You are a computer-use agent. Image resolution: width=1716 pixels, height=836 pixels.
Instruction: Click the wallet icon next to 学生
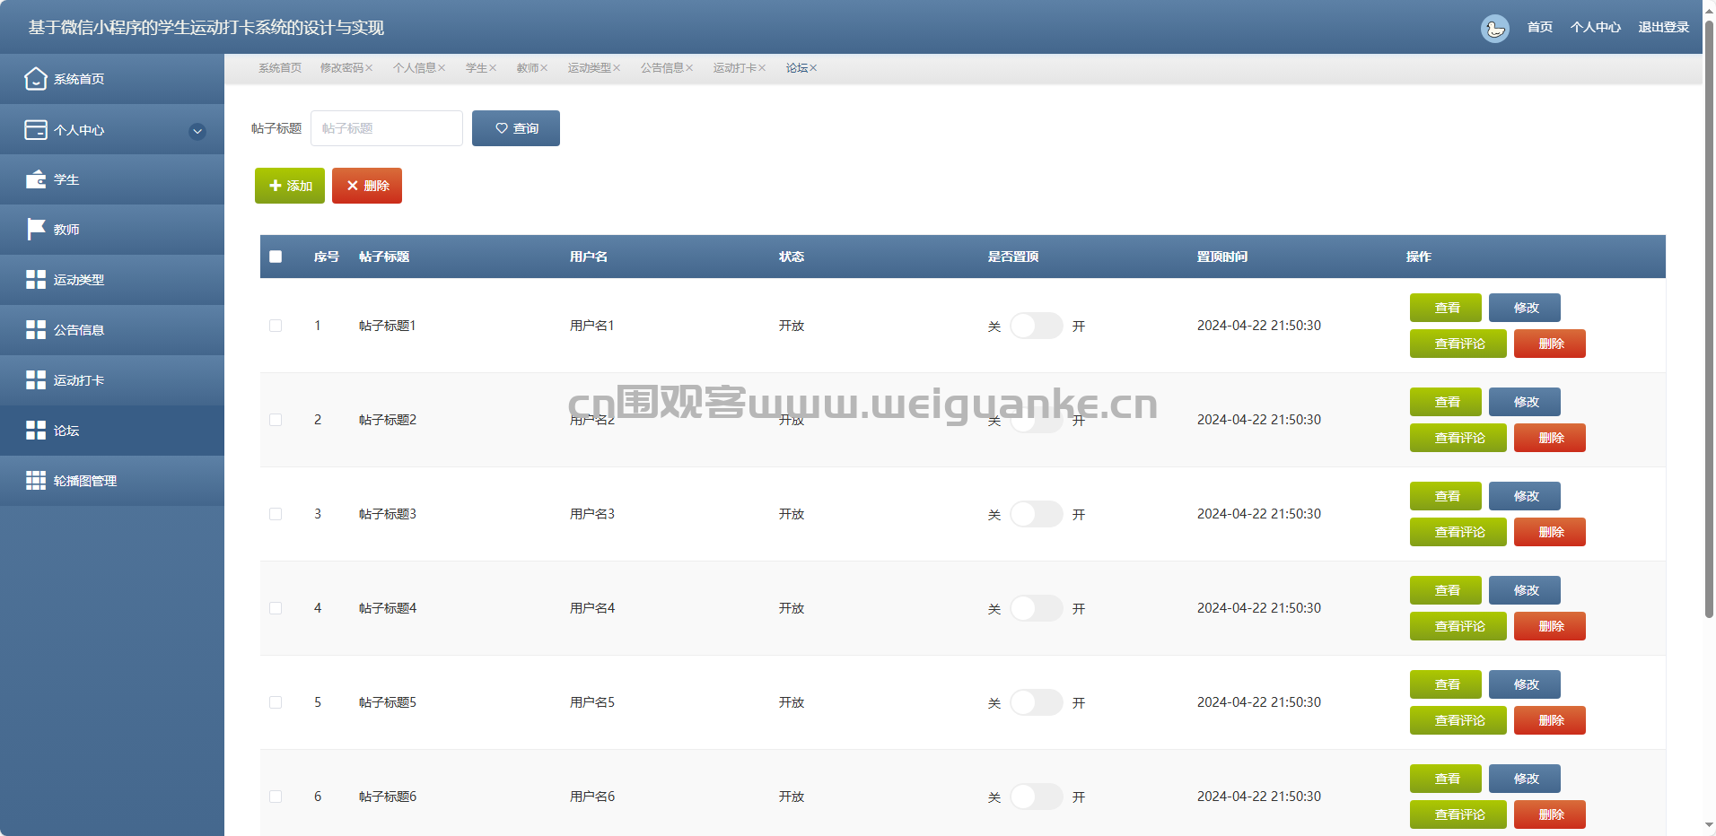[x=35, y=179]
